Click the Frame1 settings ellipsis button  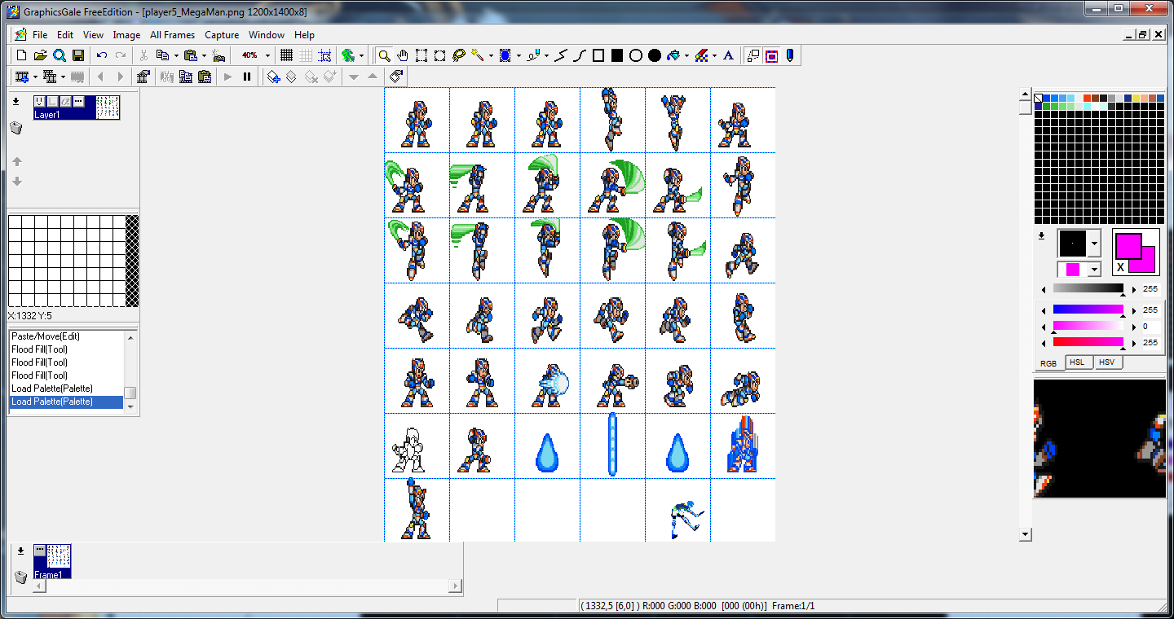click(39, 551)
